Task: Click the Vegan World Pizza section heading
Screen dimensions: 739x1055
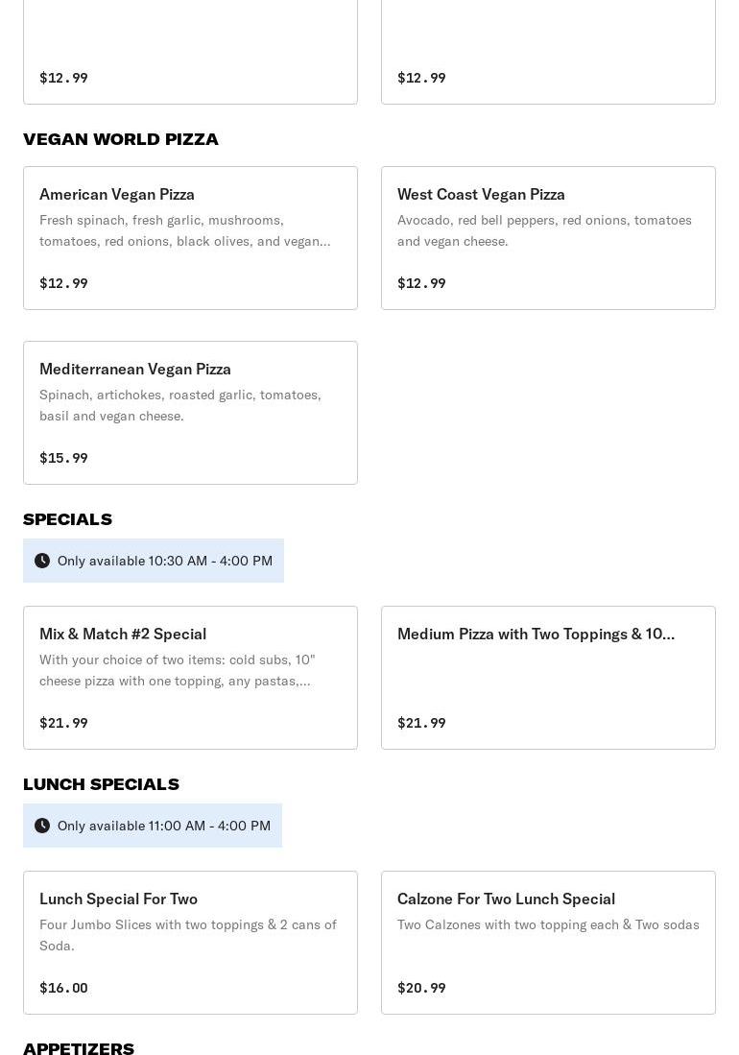Action: point(121,139)
